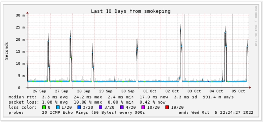Click the Seconds y-axis title
This screenshot has width=263, height=122.
point(6,51)
